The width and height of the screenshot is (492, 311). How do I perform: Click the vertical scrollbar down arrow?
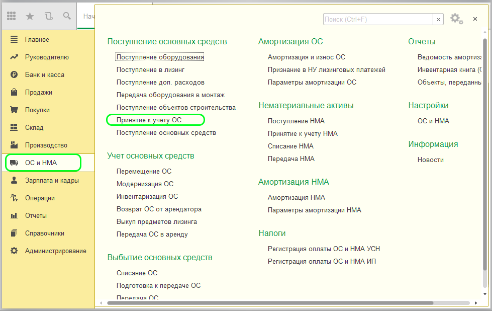click(484, 294)
